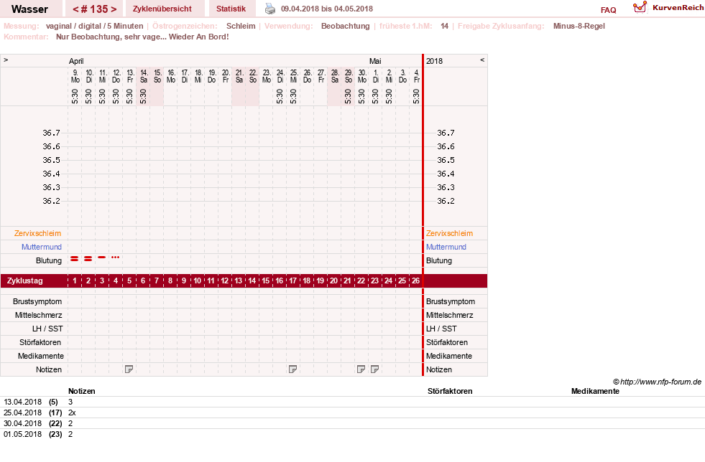Click the 5:30 time on May 4
The height and width of the screenshot is (462, 705).
click(x=416, y=96)
